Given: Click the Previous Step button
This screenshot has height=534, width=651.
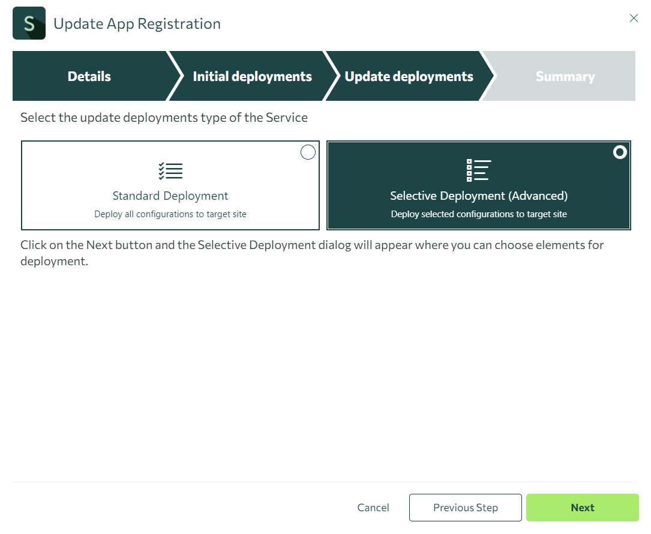Looking at the screenshot, I should pyautogui.click(x=465, y=507).
